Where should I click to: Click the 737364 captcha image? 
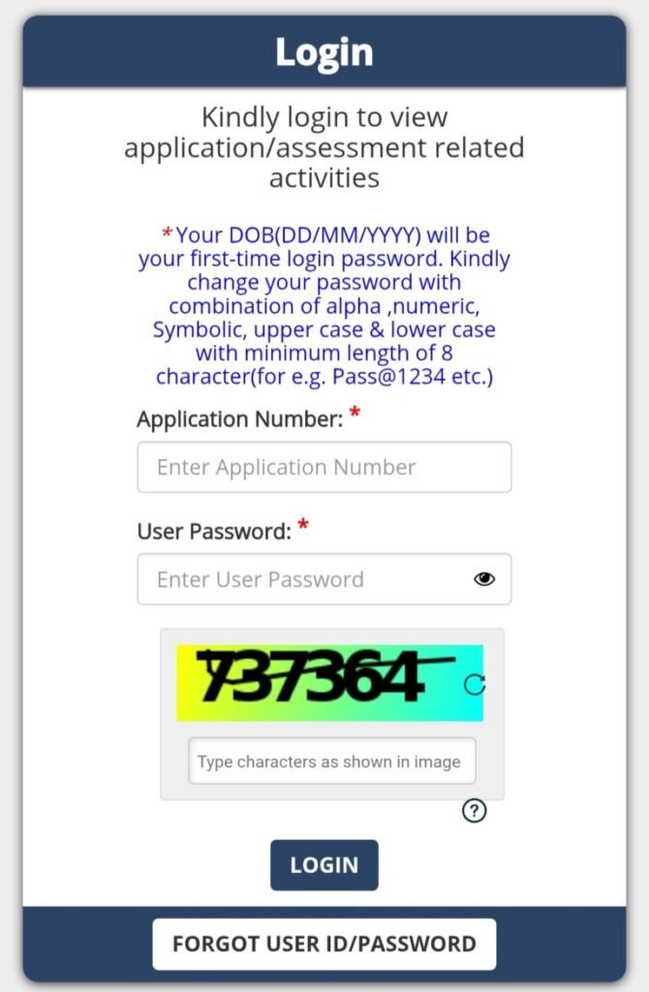click(x=320, y=683)
